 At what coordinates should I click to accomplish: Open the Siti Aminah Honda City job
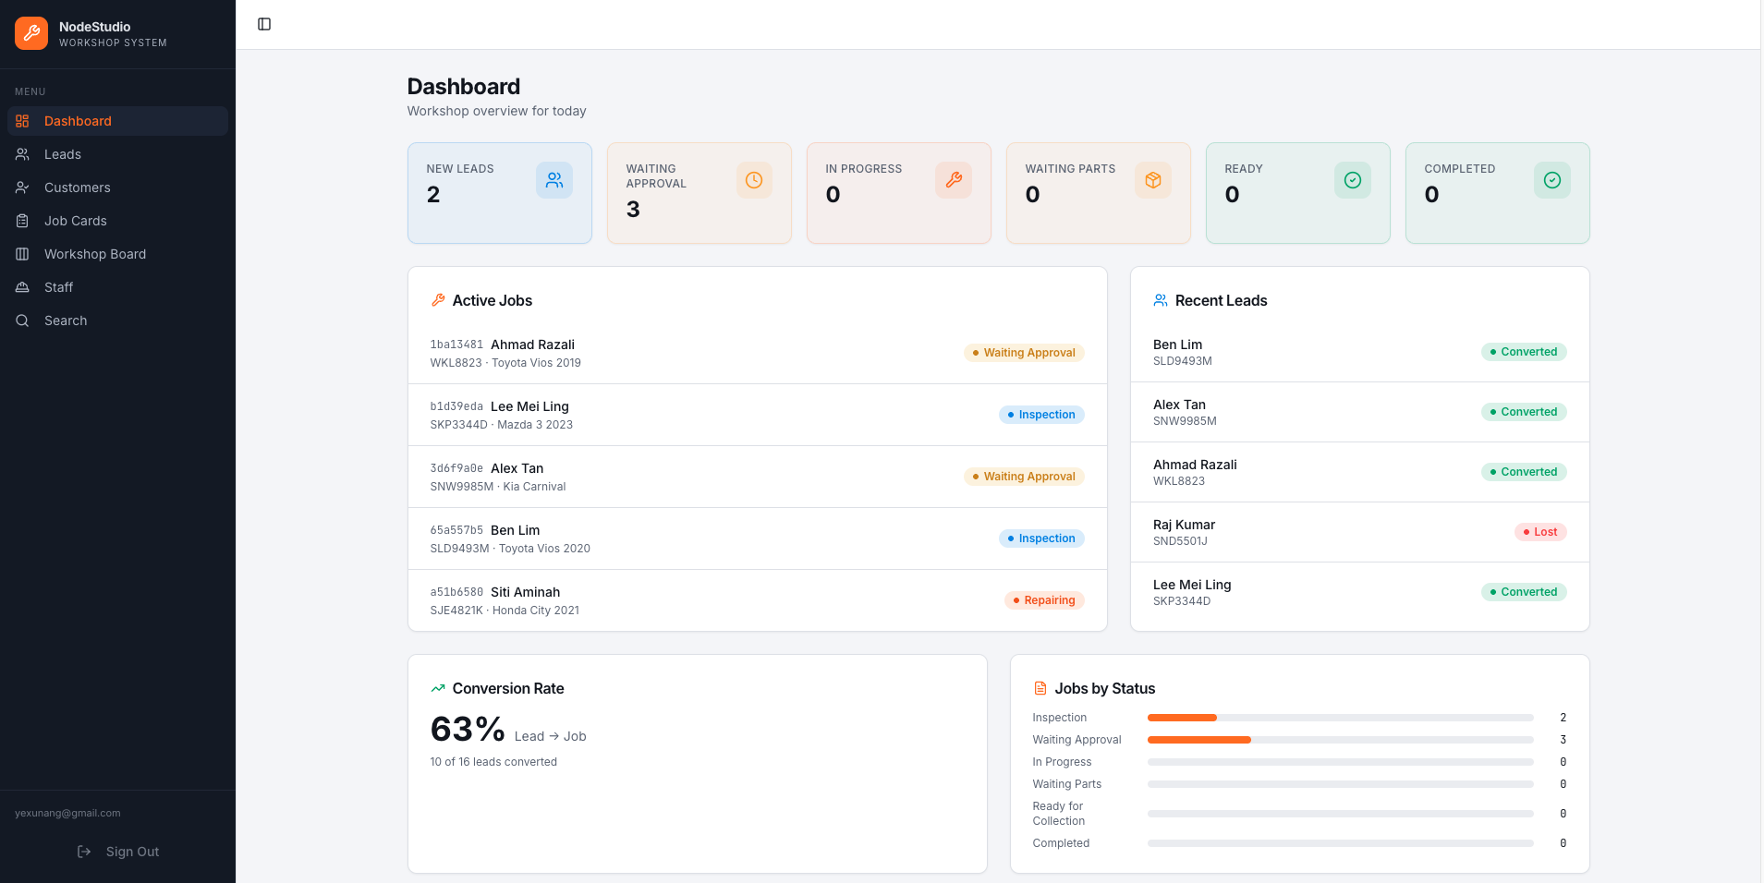click(757, 600)
